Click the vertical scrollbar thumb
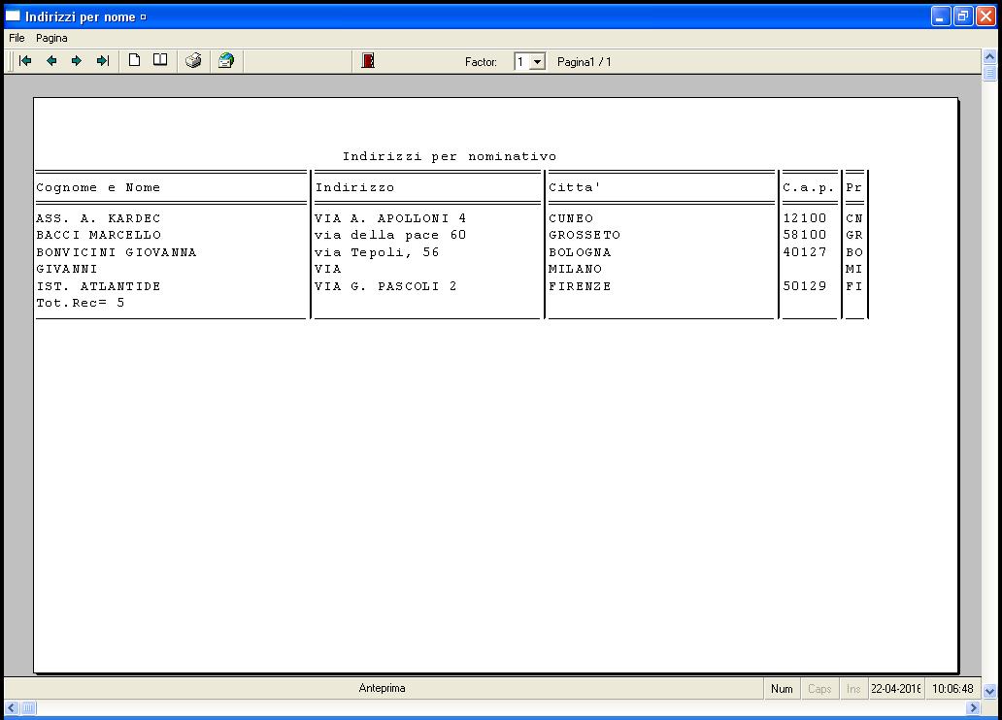The image size is (1002, 720). pyautogui.click(x=989, y=72)
